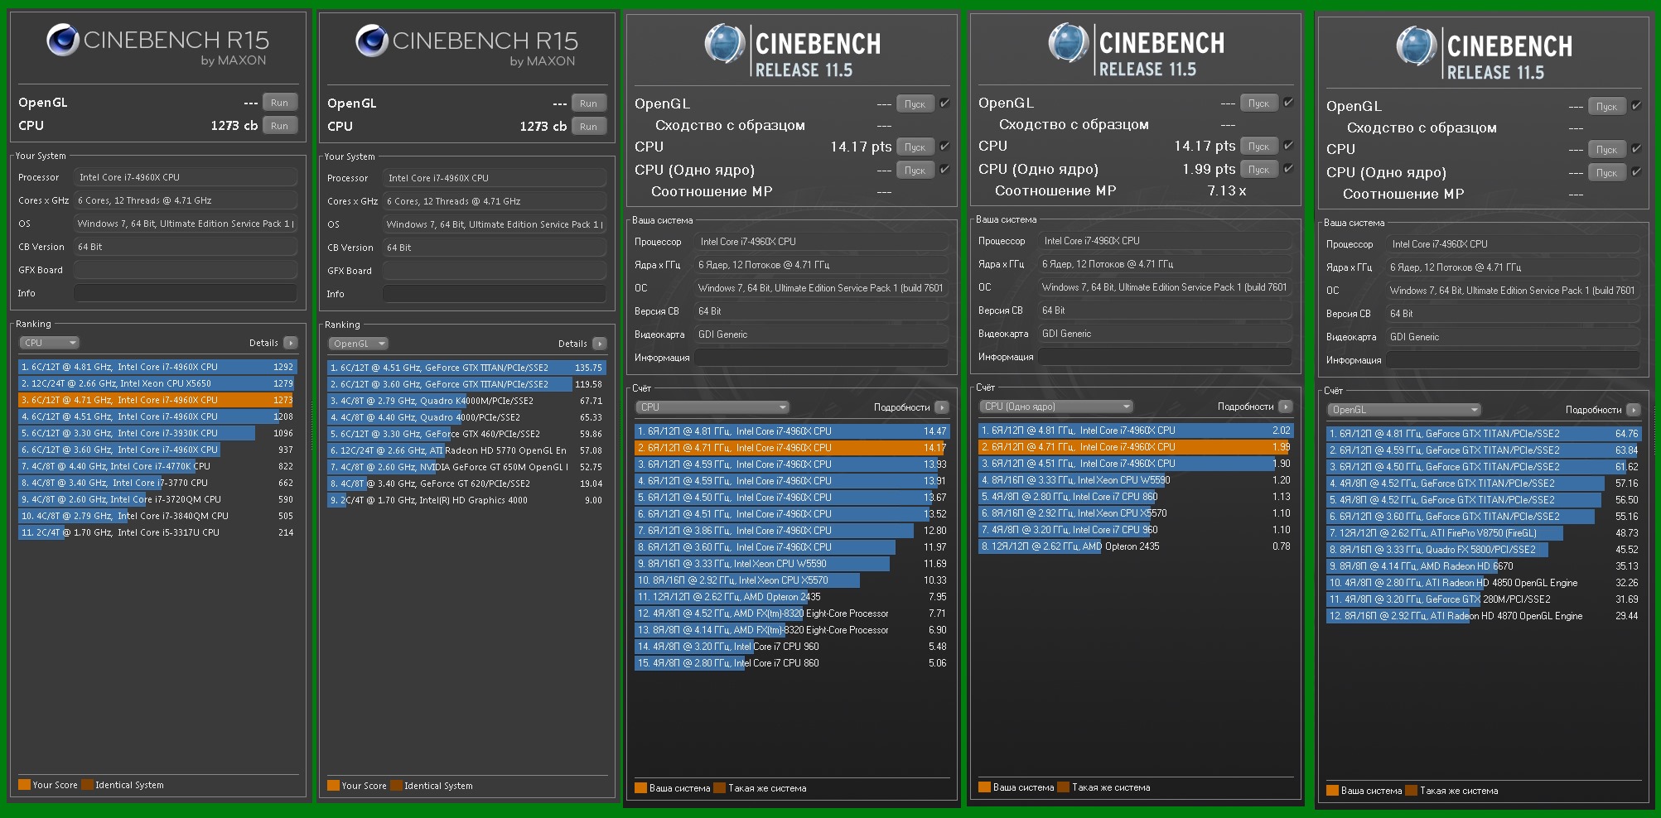
Task: Open Details arrow in R15 OpenGL-ranking window
Action: point(600,344)
